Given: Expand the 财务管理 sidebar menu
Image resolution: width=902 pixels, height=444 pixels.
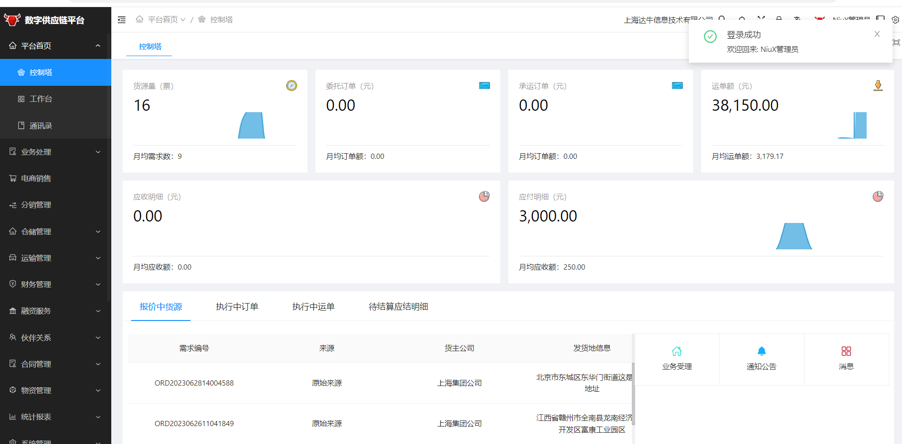Looking at the screenshot, I should coord(56,284).
